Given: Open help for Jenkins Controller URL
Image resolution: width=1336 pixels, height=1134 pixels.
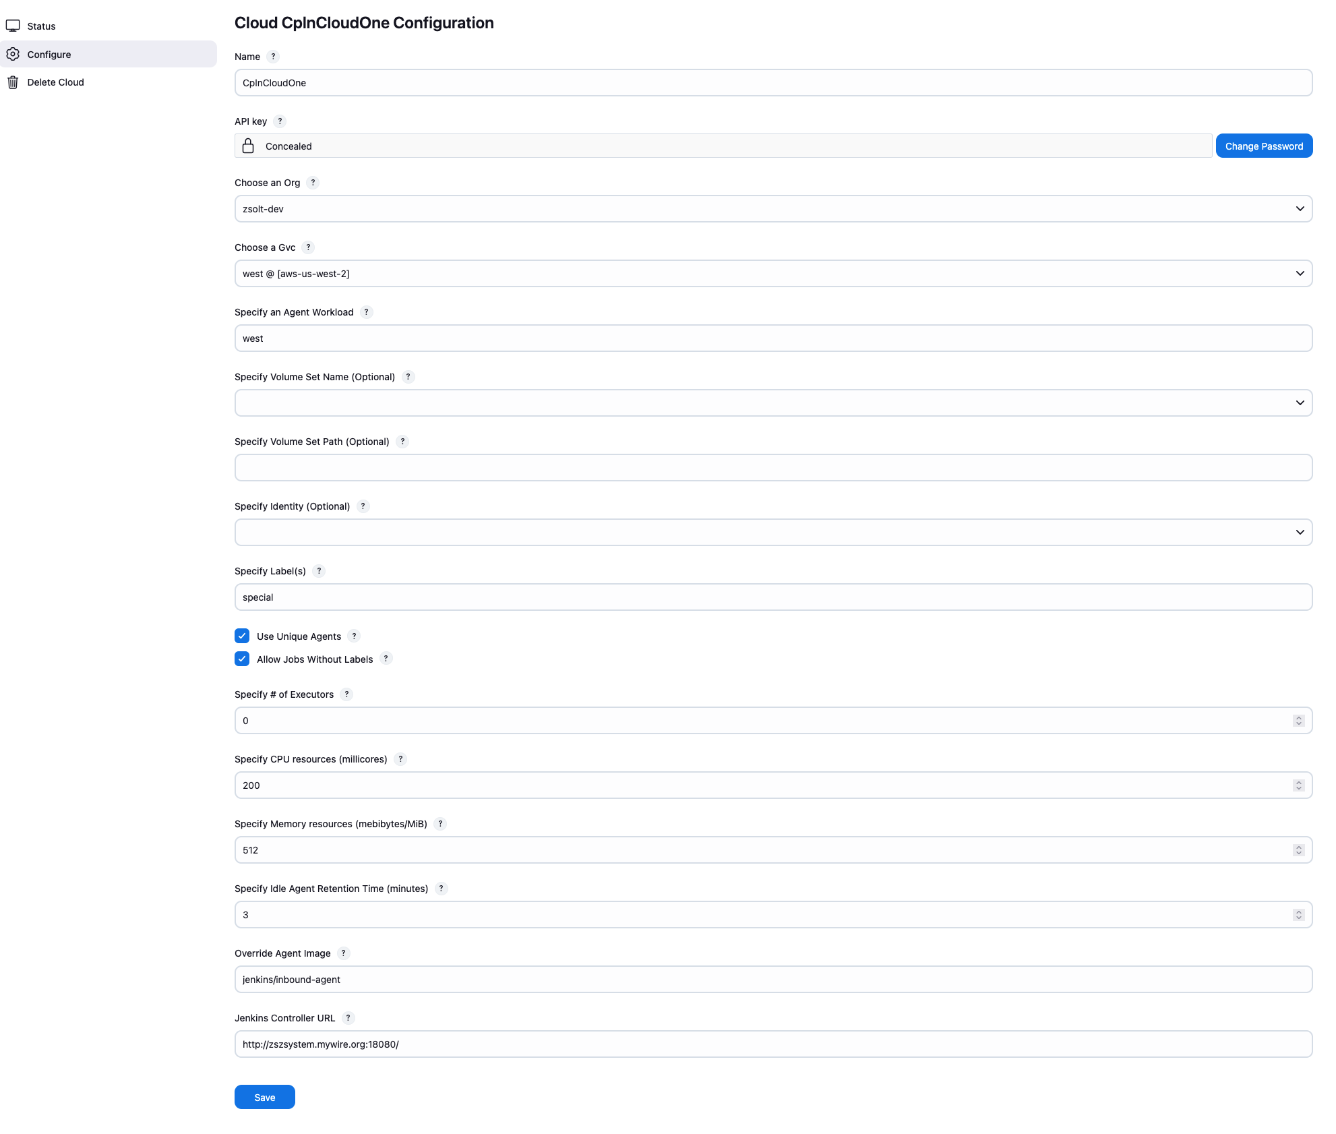Looking at the screenshot, I should pyautogui.click(x=348, y=1018).
